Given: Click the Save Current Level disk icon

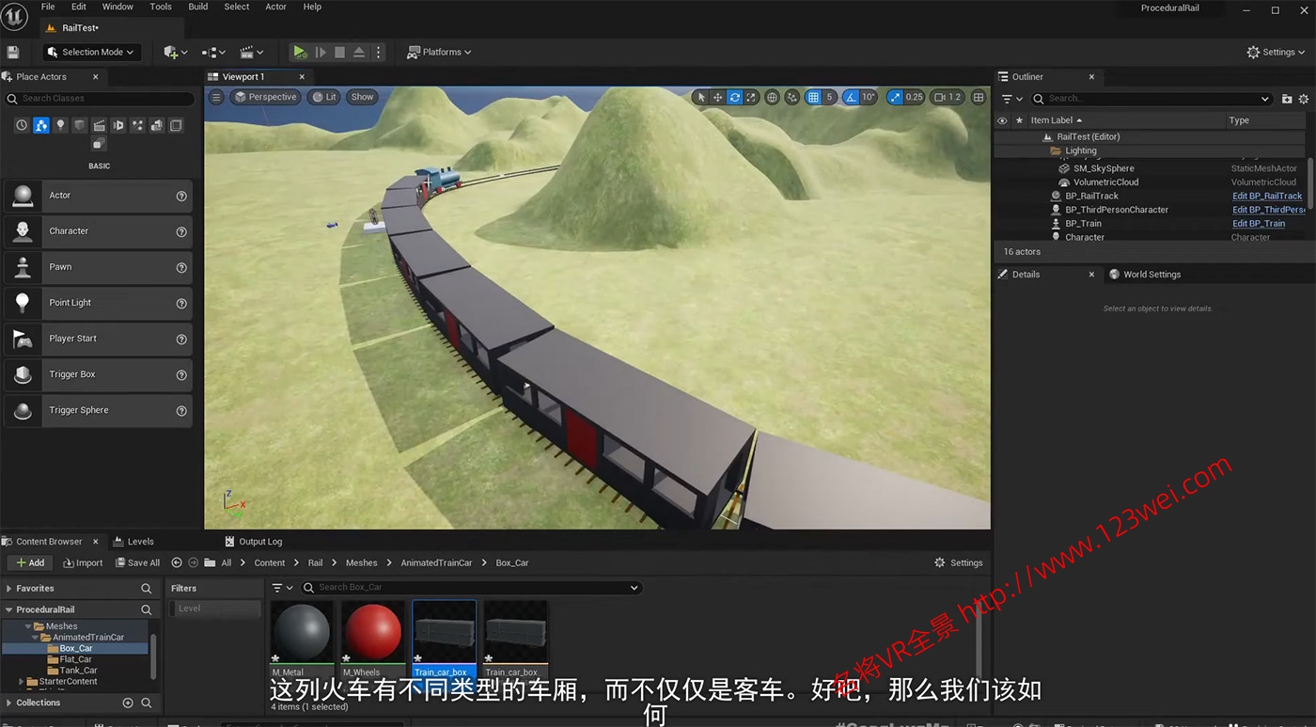Looking at the screenshot, I should pos(12,52).
